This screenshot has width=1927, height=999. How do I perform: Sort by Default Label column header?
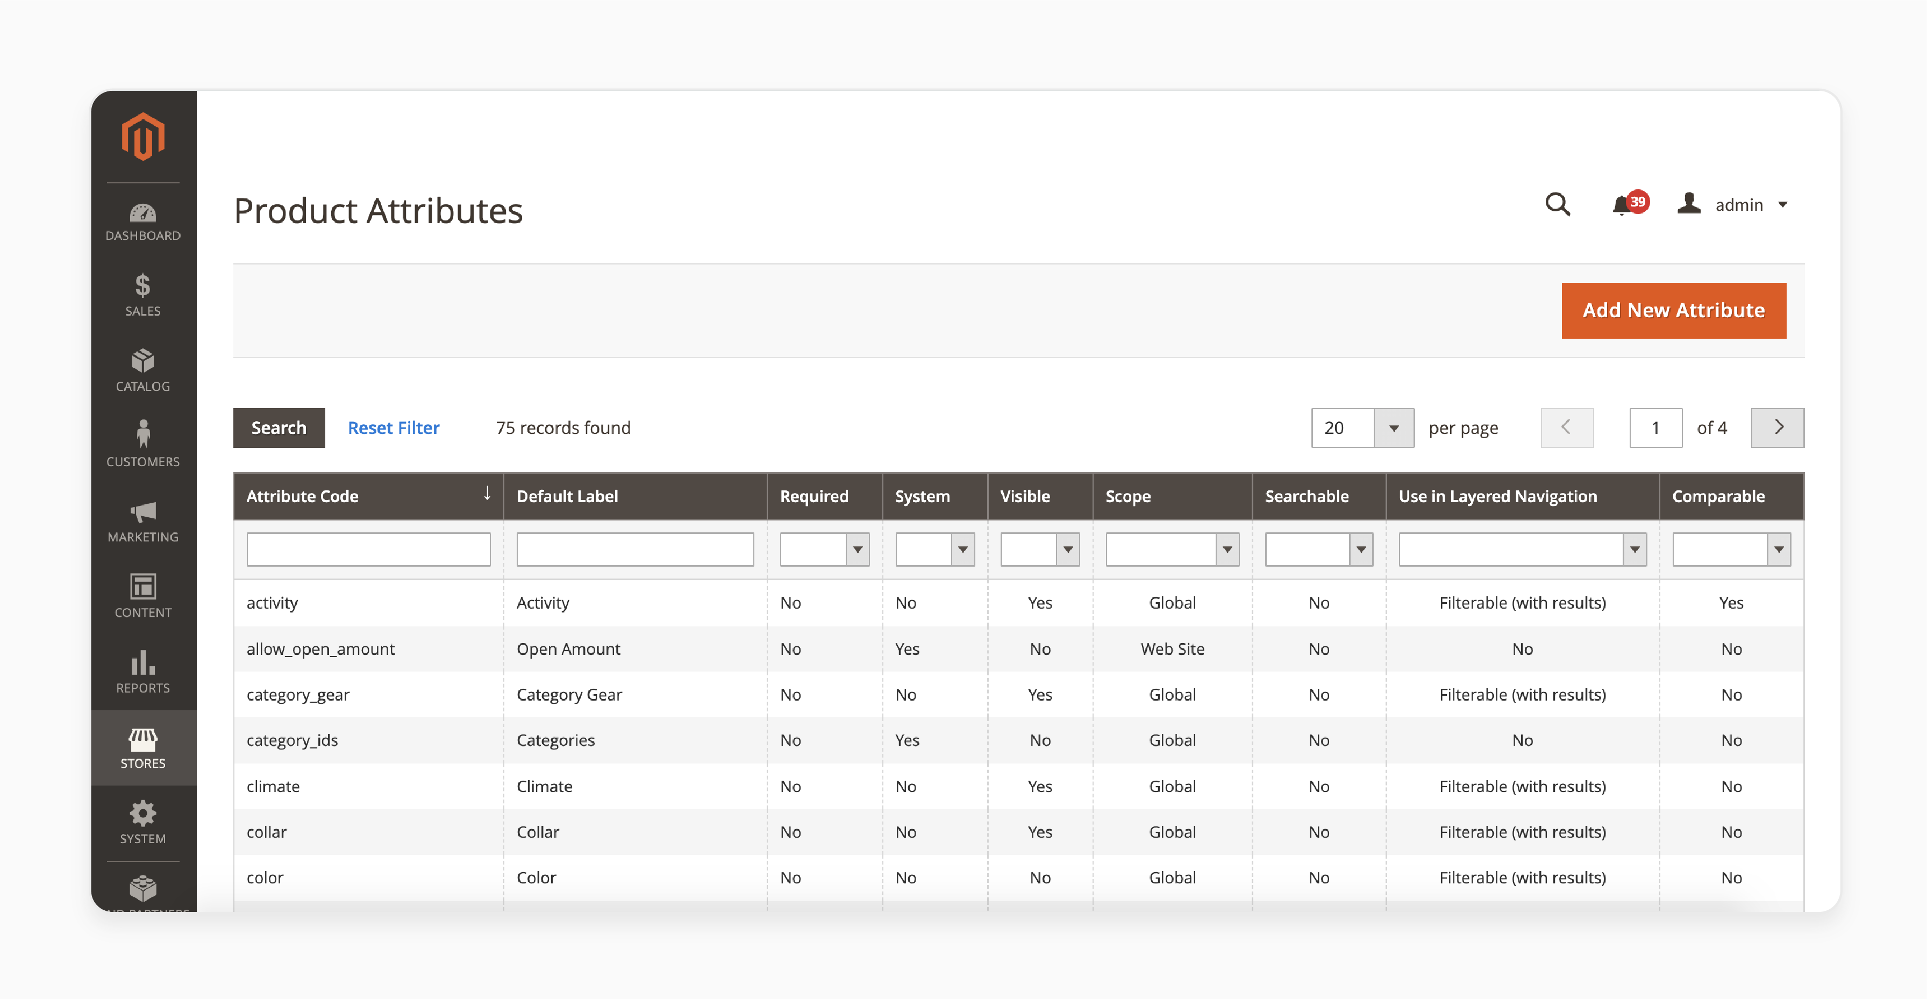click(636, 496)
